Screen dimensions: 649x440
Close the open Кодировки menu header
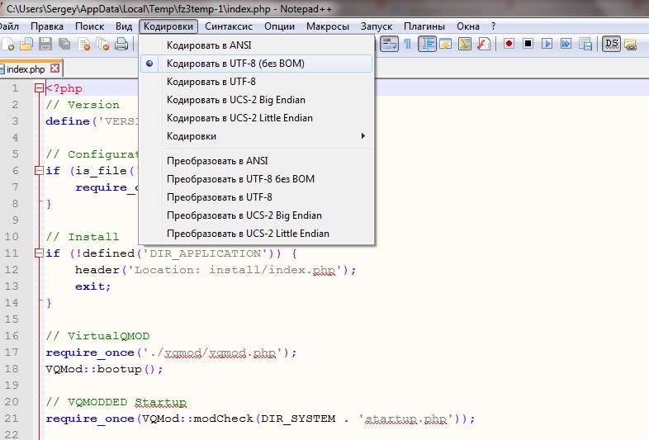(168, 26)
